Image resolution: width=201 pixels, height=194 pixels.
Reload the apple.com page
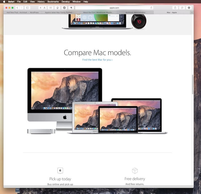tap(151, 8)
